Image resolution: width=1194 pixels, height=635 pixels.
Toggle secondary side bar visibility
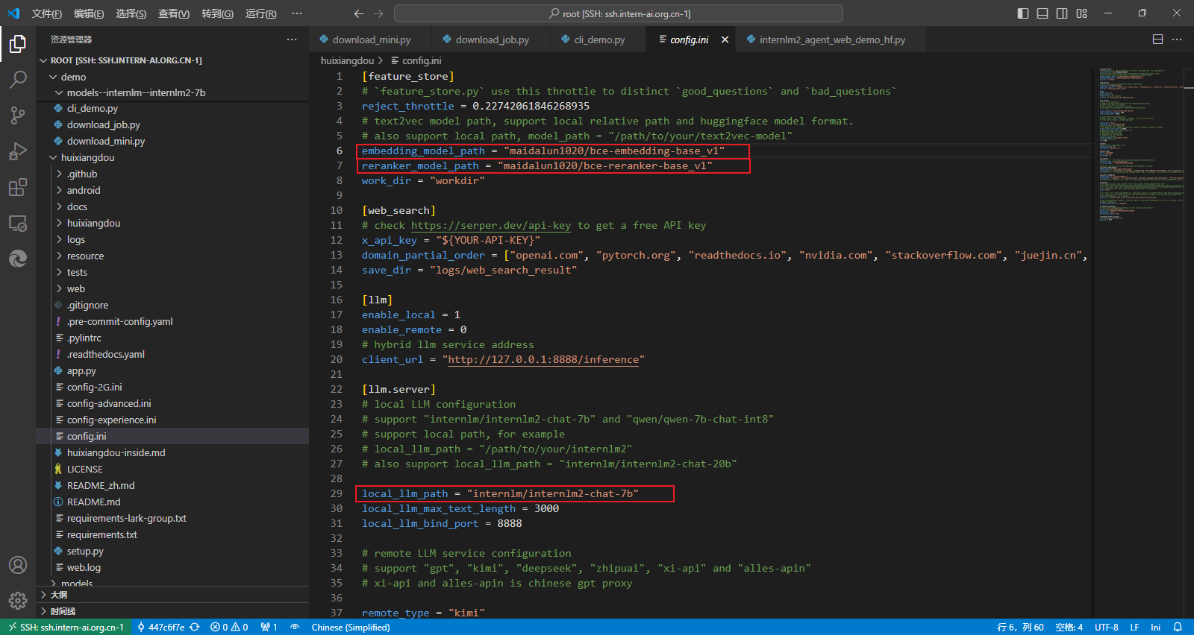1062,13
